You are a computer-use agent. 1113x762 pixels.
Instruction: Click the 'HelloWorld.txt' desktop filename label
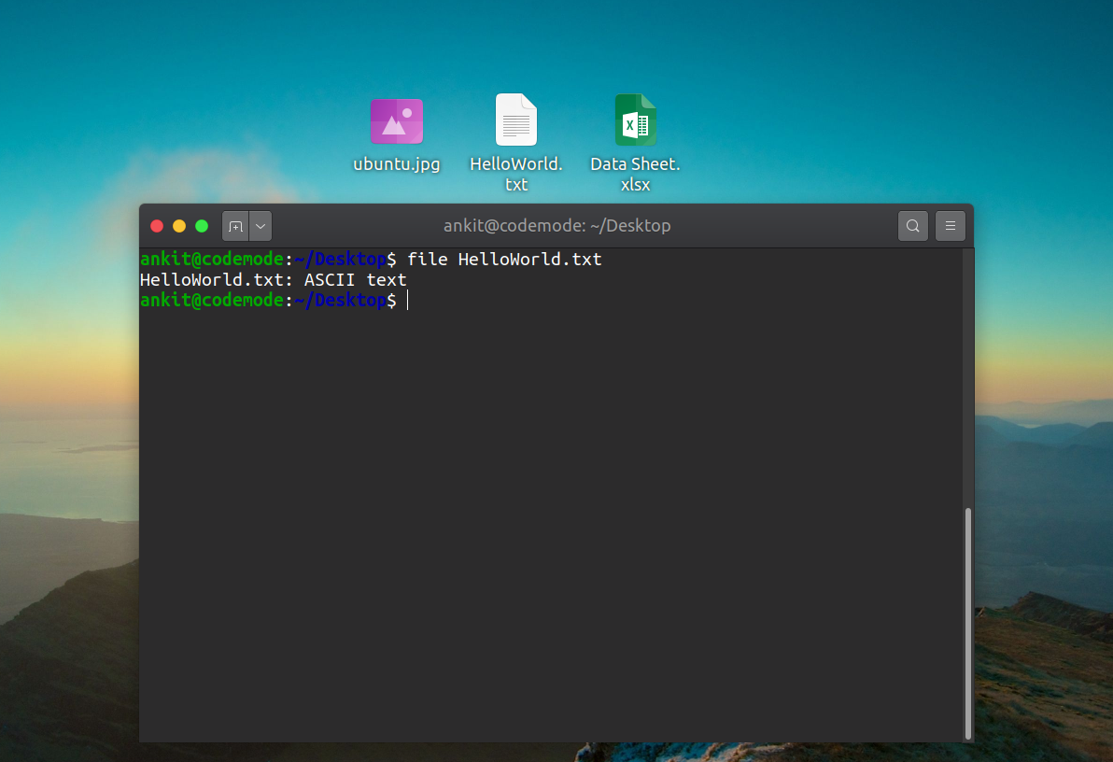(x=515, y=174)
